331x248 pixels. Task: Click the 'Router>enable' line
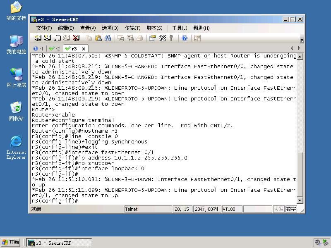coord(53,115)
